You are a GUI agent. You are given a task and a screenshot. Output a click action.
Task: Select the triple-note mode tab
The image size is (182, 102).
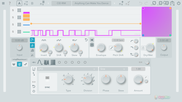click(x=32, y=50)
